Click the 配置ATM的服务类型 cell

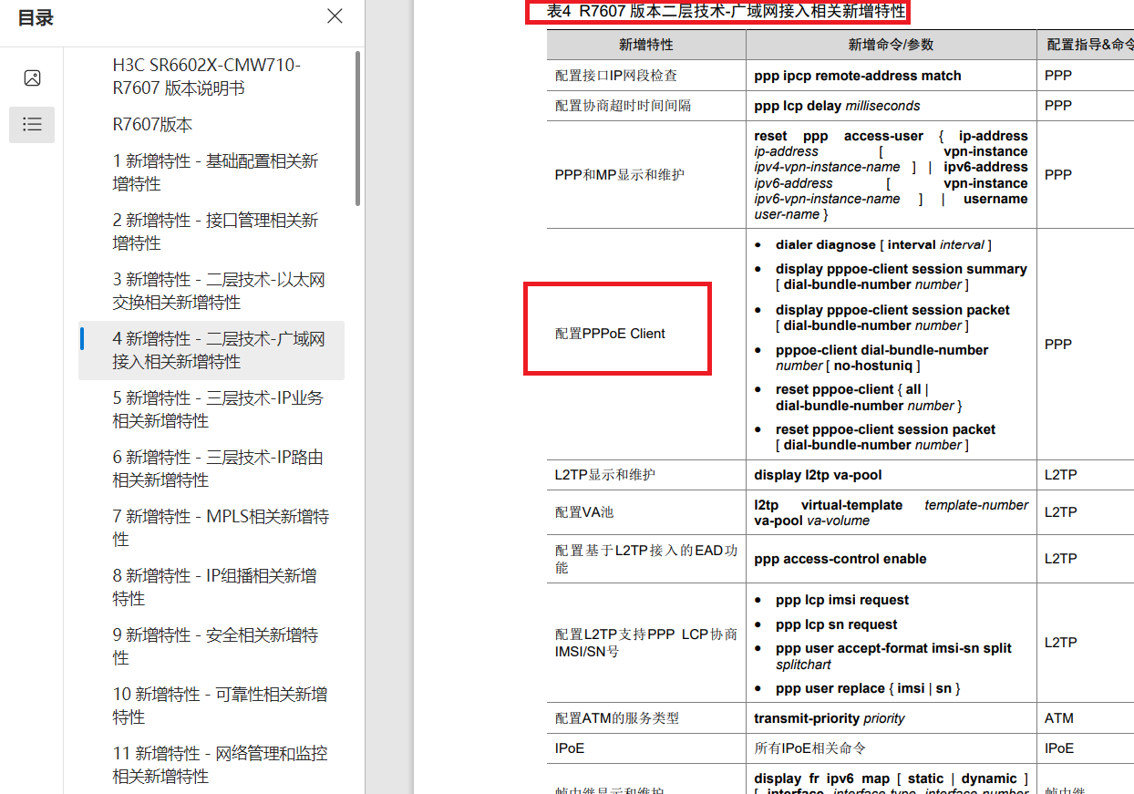(x=646, y=718)
